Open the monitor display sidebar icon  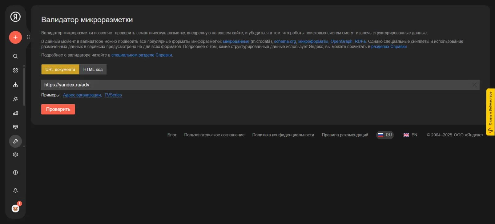tap(15, 127)
